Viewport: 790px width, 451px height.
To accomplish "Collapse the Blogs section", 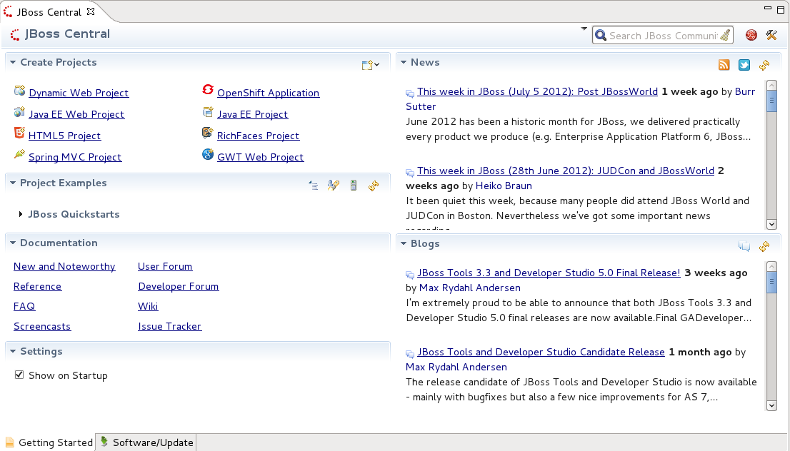I will coord(404,243).
